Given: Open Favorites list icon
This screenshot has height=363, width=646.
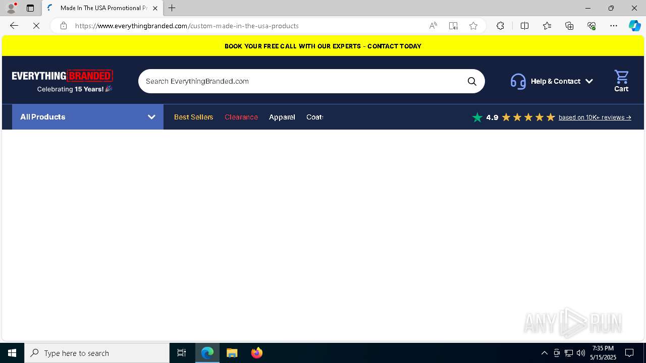Looking at the screenshot, I should point(547,26).
